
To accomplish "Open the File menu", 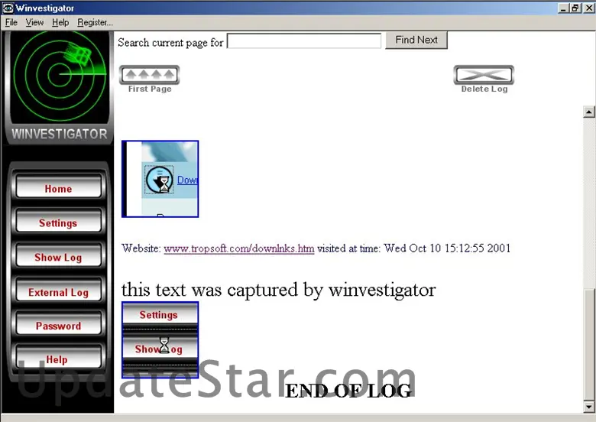I will [11, 22].
